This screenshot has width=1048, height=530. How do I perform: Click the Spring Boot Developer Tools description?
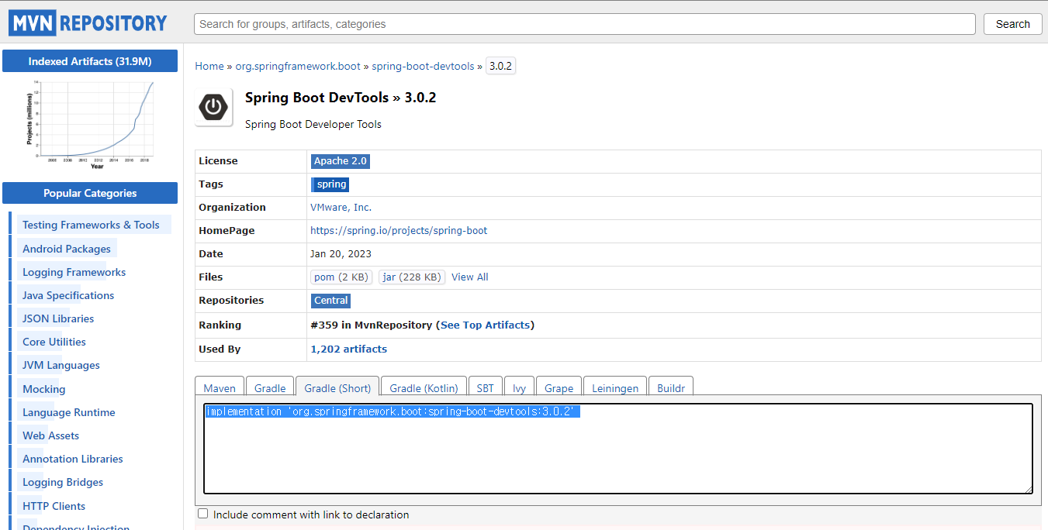click(313, 124)
